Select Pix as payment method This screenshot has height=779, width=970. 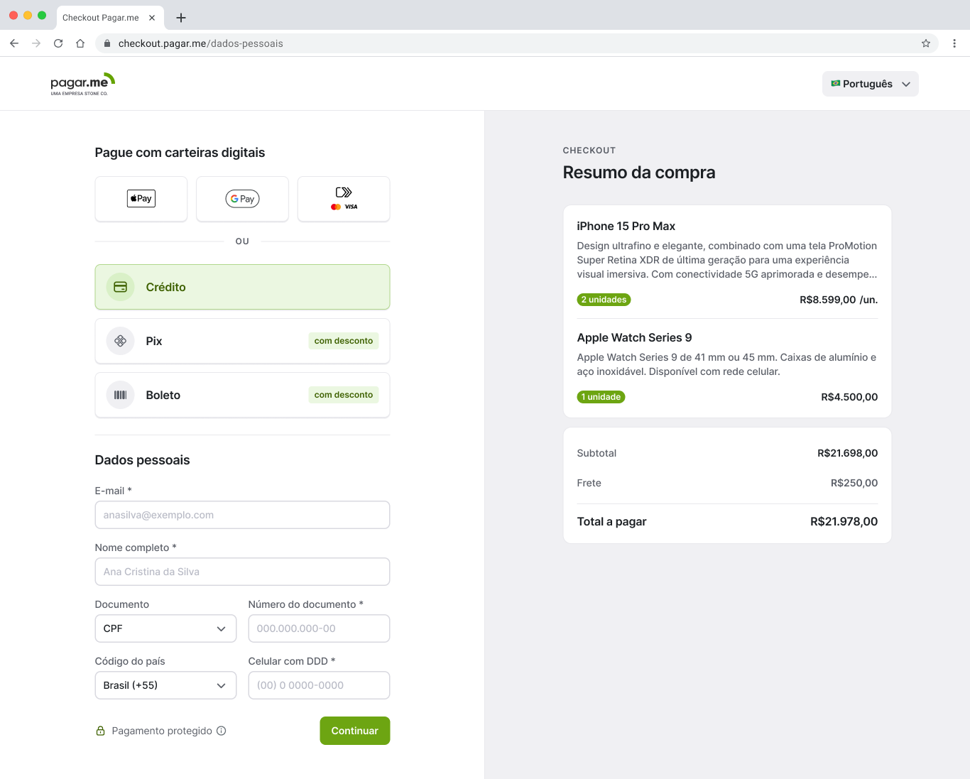click(242, 341)
